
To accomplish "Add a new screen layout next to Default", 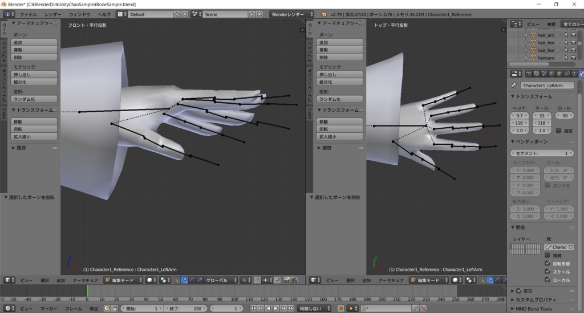I will (177, 14).
